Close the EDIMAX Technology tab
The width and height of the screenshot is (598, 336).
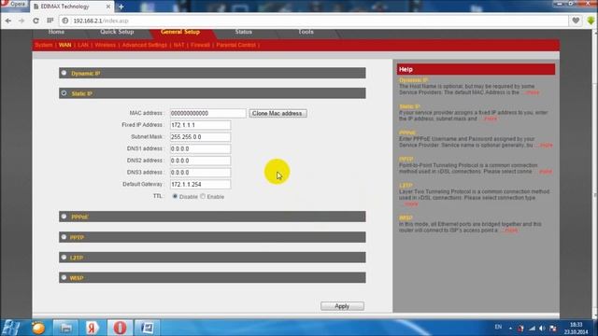pos(108,7)
